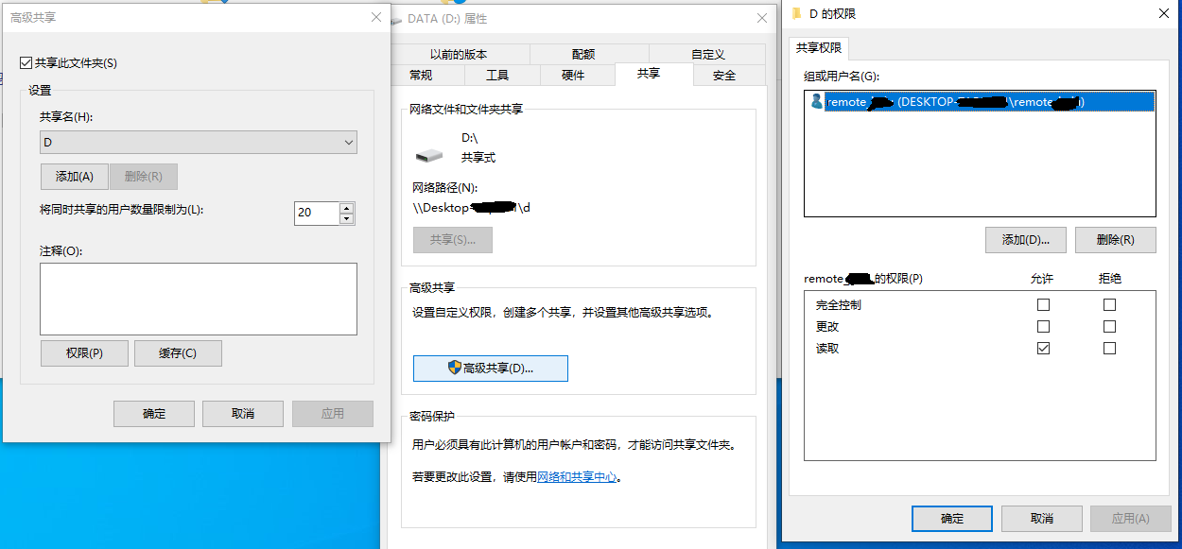Close the 高级共享 dialog
The image size is (1182, 549).
coord(376,17)
